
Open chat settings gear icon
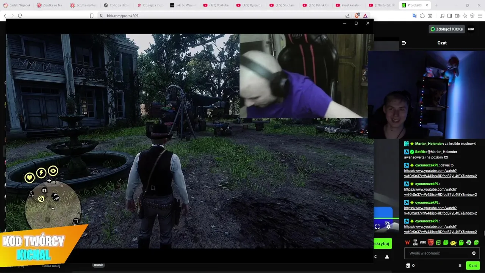(460, 266)
